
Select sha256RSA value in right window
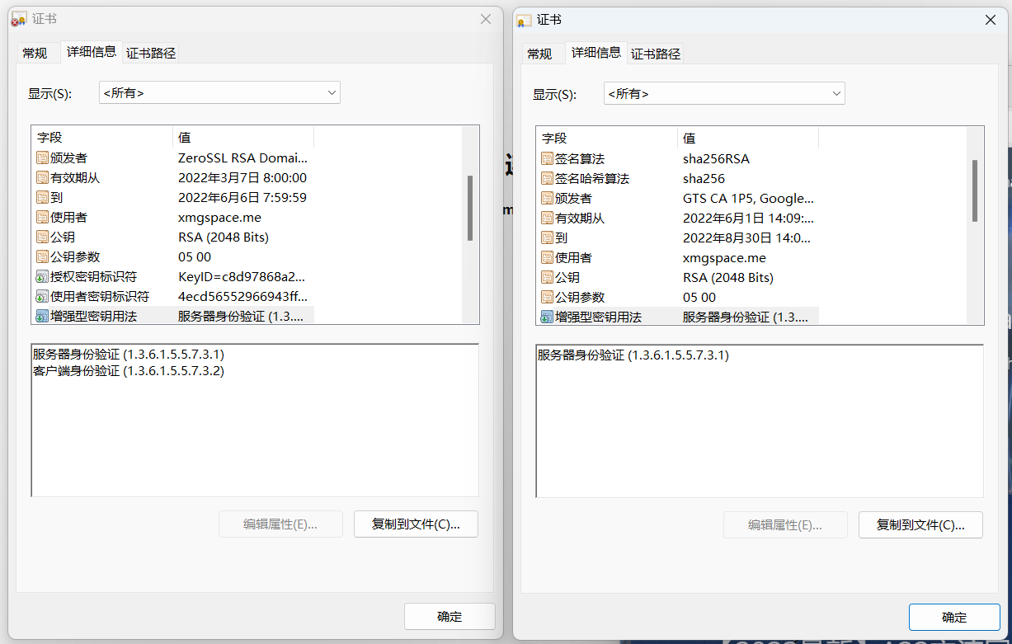(716, 158)
